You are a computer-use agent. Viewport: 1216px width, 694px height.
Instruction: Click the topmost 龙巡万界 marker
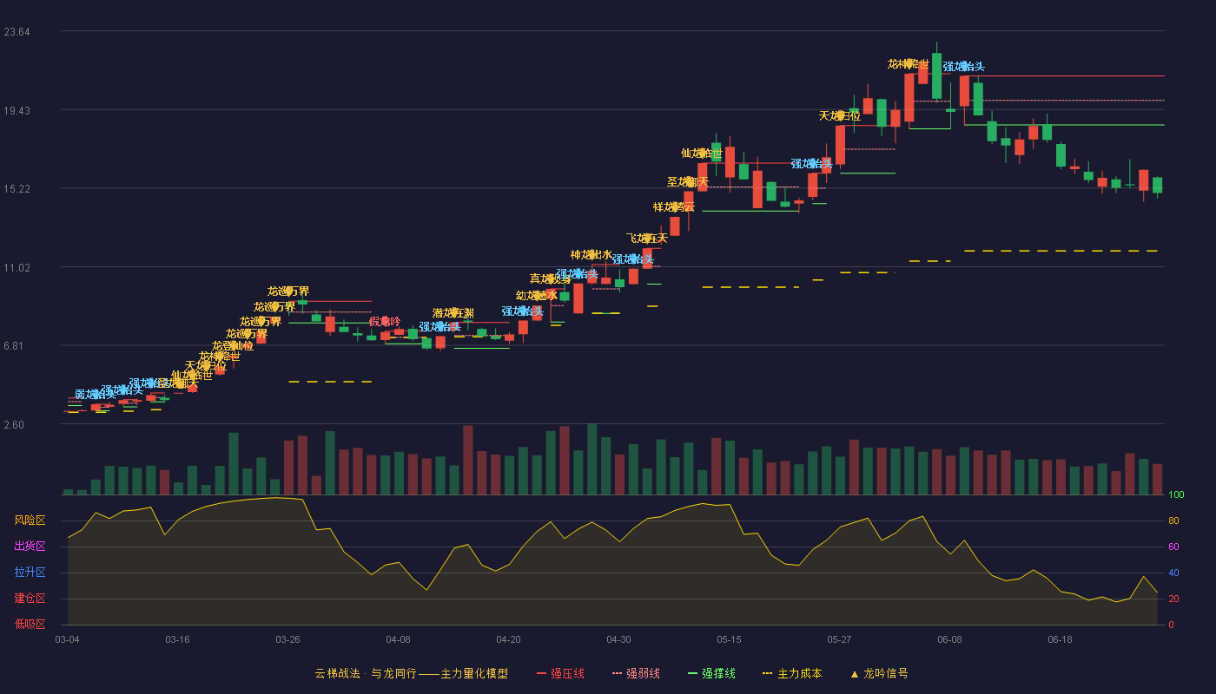click(x=288, y=291)
